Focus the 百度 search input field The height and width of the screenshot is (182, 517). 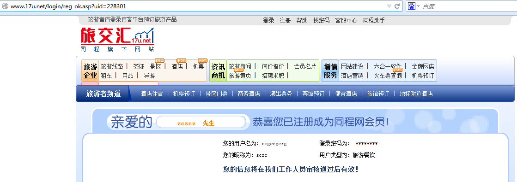pos(468,6)
